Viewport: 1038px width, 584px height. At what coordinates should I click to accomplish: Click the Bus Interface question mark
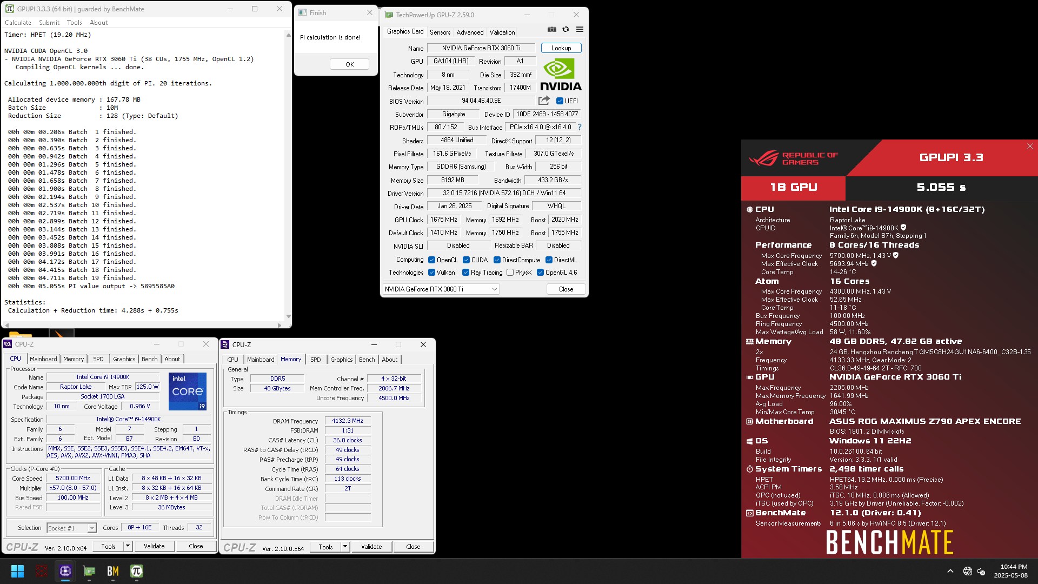click(x=580, y=127)
